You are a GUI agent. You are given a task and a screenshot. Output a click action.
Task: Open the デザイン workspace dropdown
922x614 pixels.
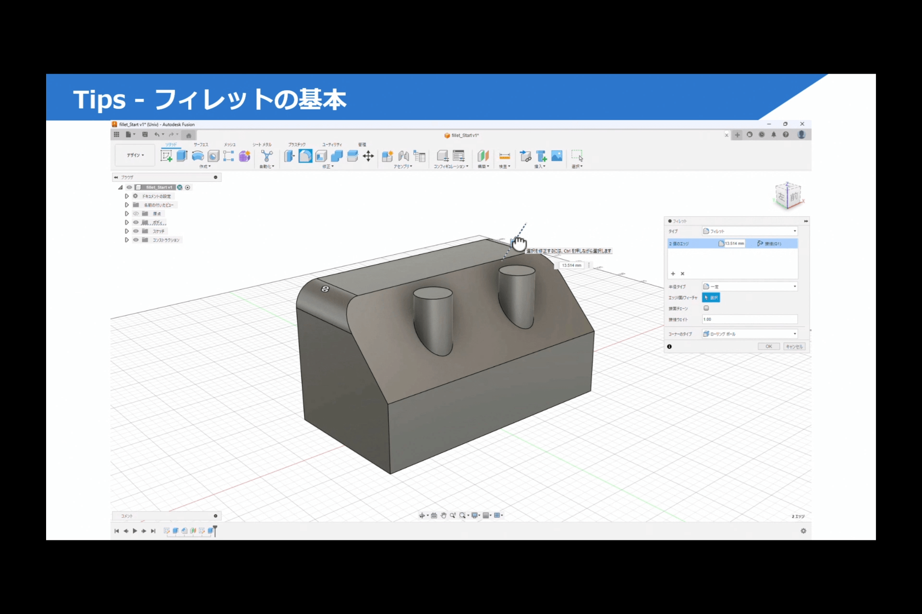tap(135, 155)
